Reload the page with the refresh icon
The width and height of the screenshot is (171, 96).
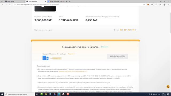10,5
